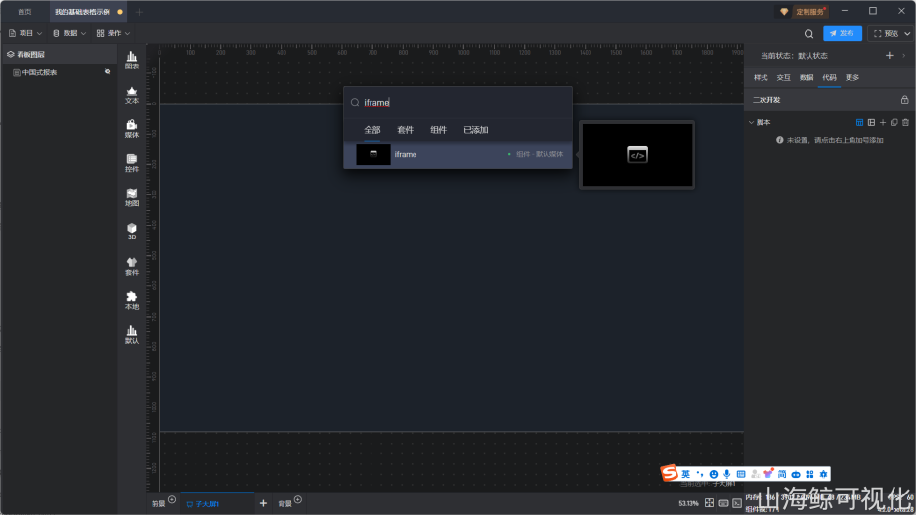
Task: Toggle Sogou 简 simplified Chinese mode
Action: (782, 474)
